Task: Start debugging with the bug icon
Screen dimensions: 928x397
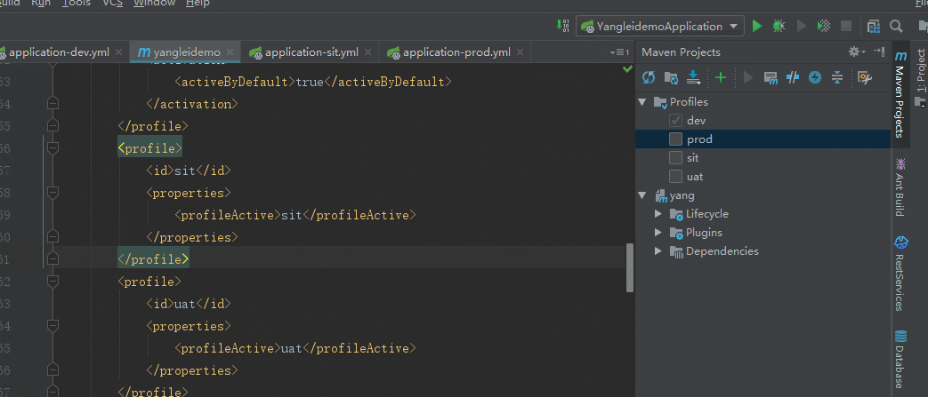Action: [x=779, y=26]
